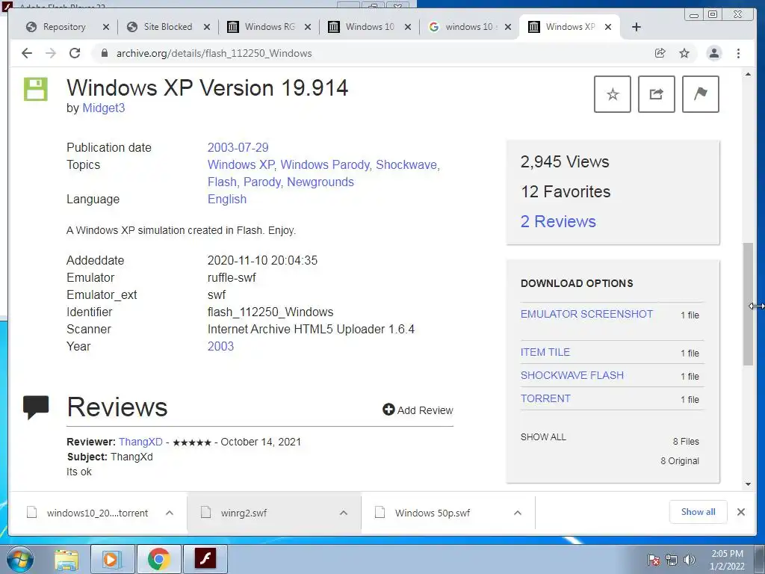The height and width of the screenshot is (574, 765).
Task: Download the SHOCKWAVE FLASH file
Action: (572, 375)
